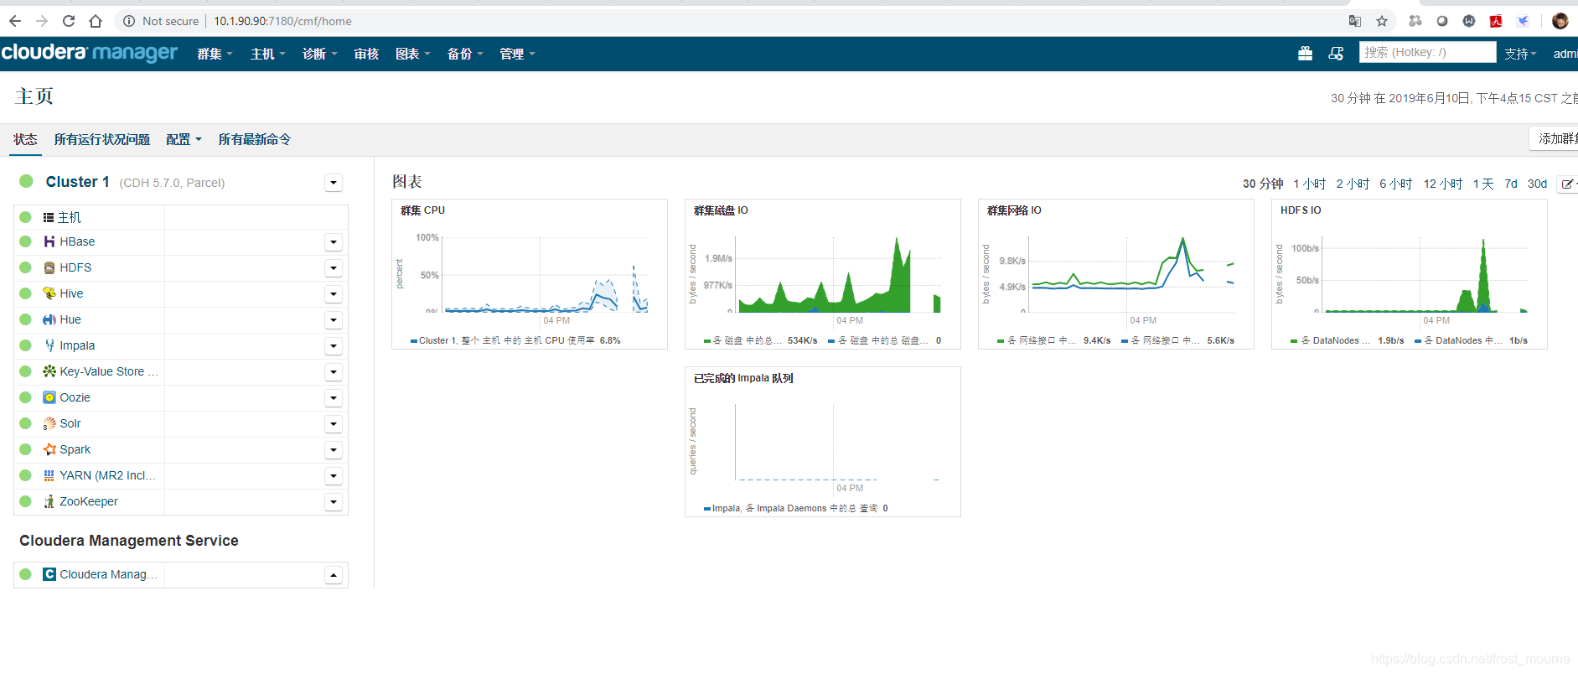Click the Solr service icon
The image size is (1578, 674).
[49, 423]
